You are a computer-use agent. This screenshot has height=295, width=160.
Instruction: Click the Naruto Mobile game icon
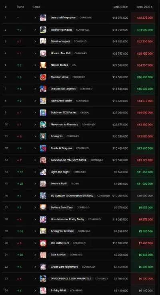tap(43, 65)
